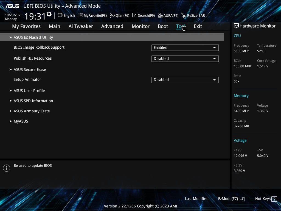The image size is (281, 211).
Task: Click BCLK value 100.00 MHz
Action: [x=243, y=66]
